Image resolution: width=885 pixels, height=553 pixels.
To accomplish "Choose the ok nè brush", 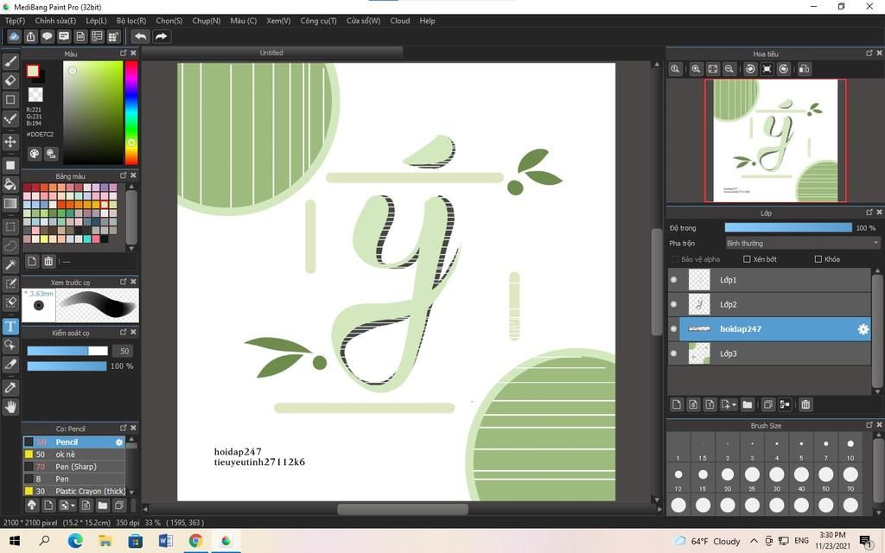I will (74, 454).
